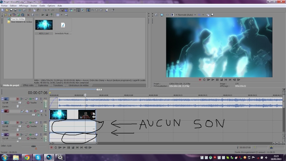Open the media Views dropdown arrow
Viewport: 286px width, 161px height.
[x=61, y=15]
